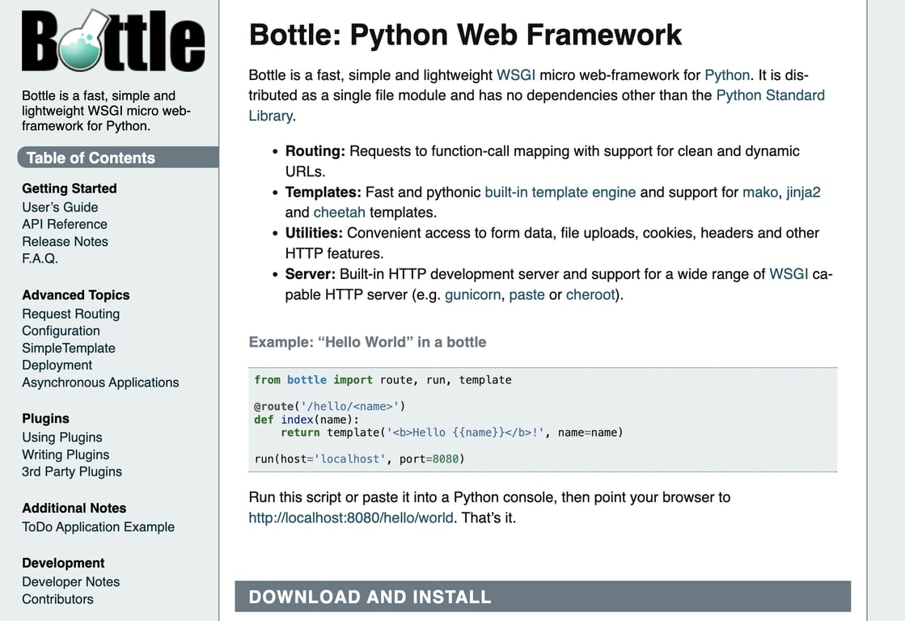
Task: View the Release Notes
Action: (66, 241)
